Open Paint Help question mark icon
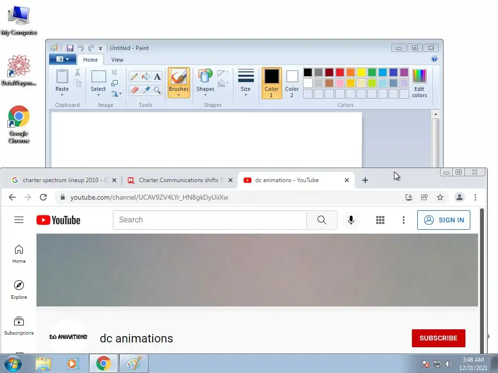Screen dimensions: 498x373 click(434, 59)
